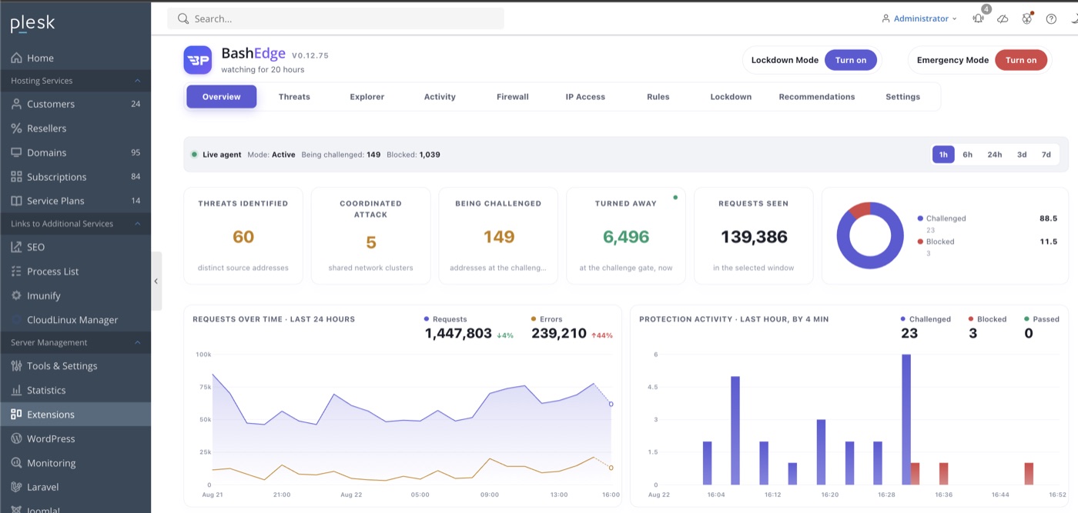Click the BashEdge app logo
The height and width of the screenshot is (513, 1078).
point(198,60)
